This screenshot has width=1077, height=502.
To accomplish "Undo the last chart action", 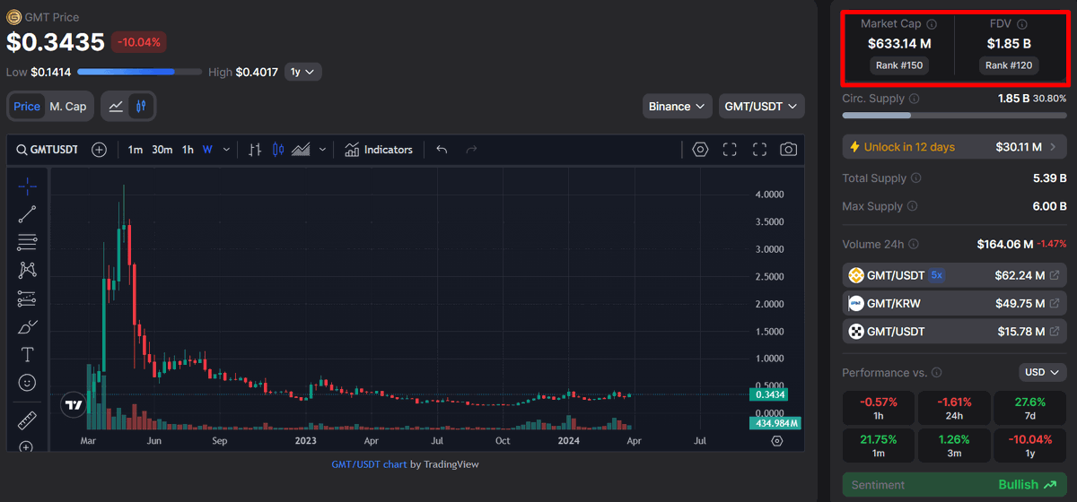I will click(442, 150).
